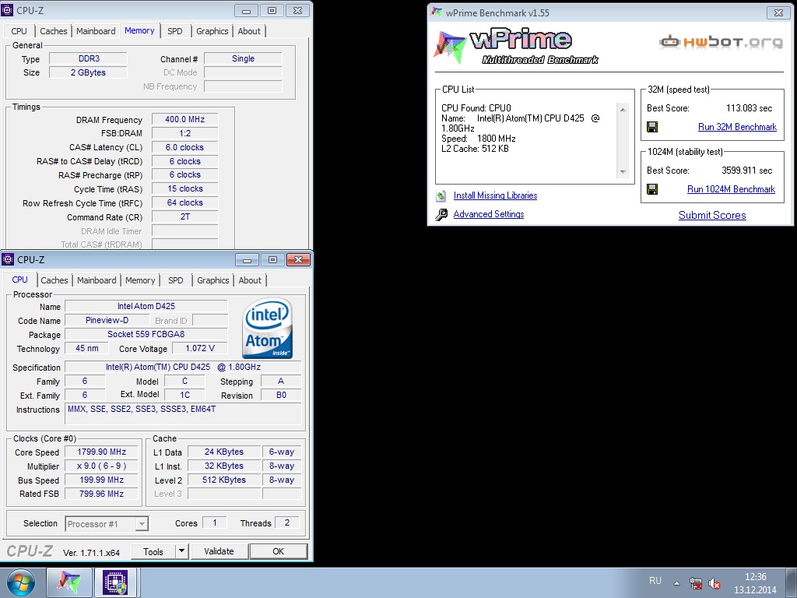The height and width of the screenshot is (598, 797).
Task: Click the Advanced Settings wrench icon
Action: click(x=441, y=215)
